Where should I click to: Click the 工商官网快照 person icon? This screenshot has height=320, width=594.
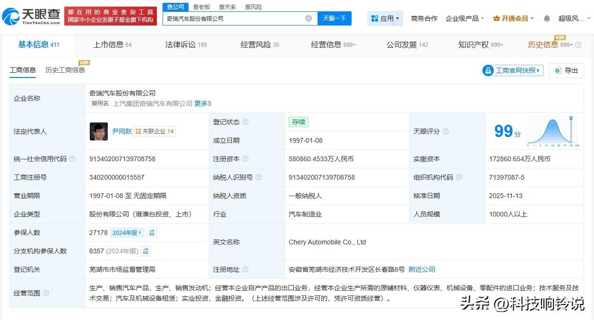(x=488, y=70)
